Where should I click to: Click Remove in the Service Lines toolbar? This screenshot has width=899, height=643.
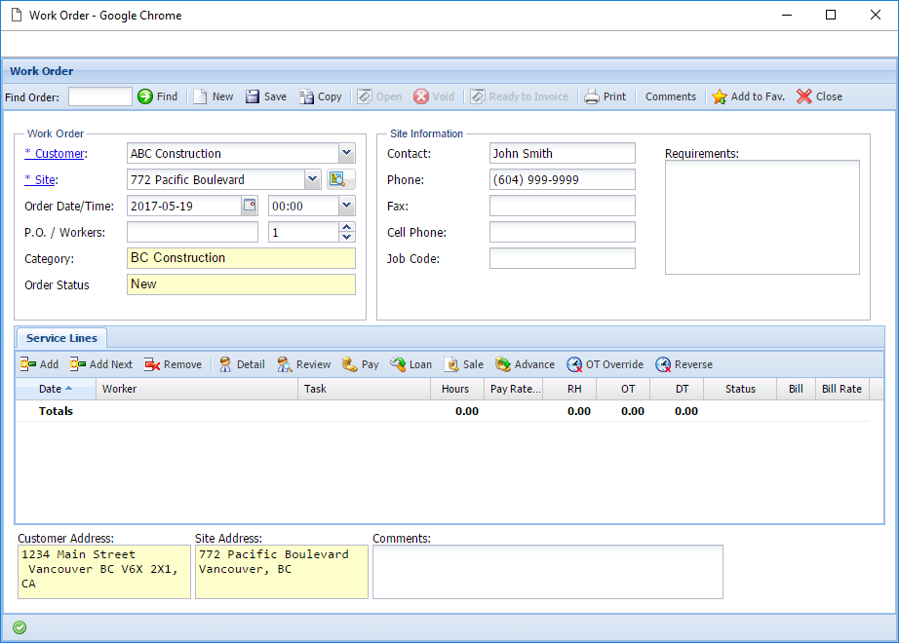tap(174, 363)
